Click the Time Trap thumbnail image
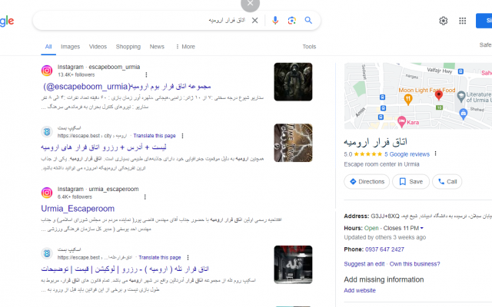The height and width of the screenshot is (307, 492). (x=293, y=143)
